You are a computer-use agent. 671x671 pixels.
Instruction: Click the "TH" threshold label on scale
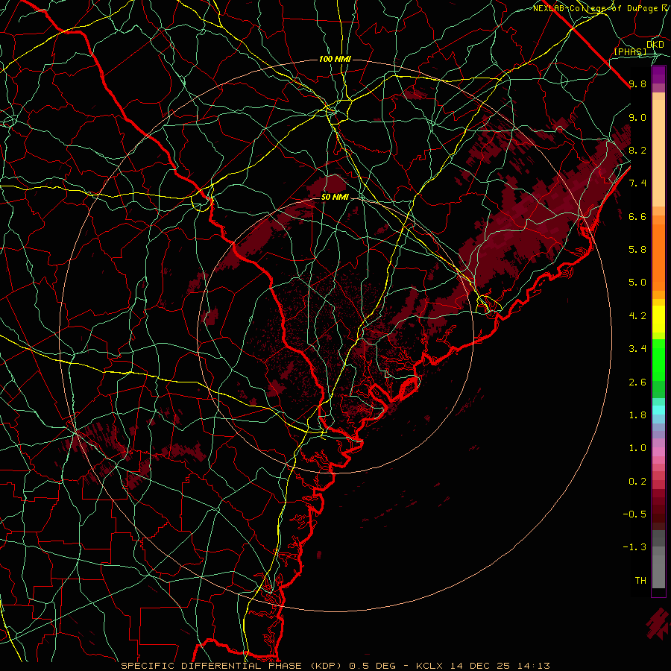click(x=640, y=581)
